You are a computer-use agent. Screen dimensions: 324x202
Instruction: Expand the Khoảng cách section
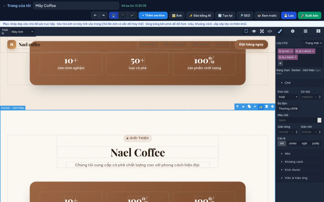(x=300, y=162)
